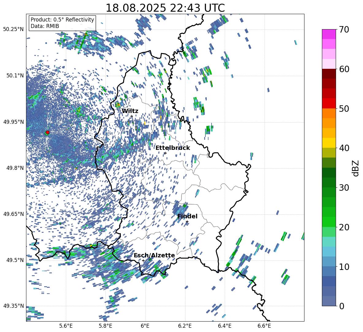Click the Wiltz city label

pos(130,111)
